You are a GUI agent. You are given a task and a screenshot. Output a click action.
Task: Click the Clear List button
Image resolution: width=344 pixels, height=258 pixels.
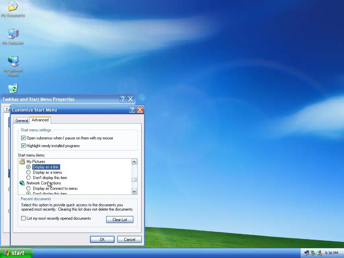[x=120, y=220]
